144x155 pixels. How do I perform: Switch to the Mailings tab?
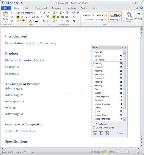tap(71, 8)
